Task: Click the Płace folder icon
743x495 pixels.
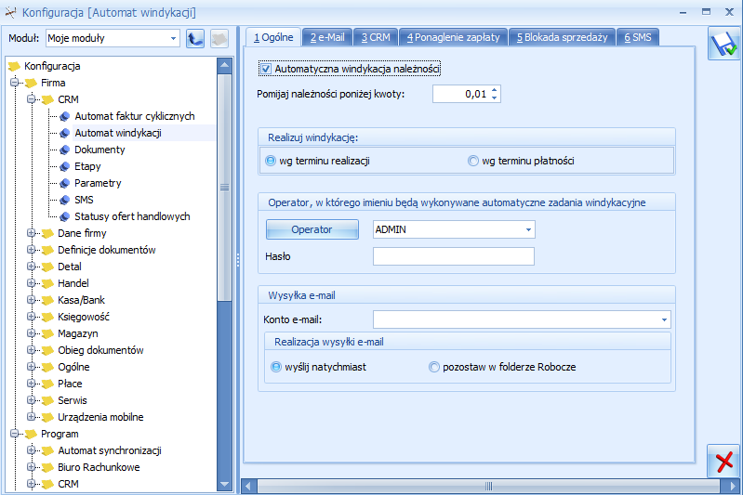Action: click(47, 384)
